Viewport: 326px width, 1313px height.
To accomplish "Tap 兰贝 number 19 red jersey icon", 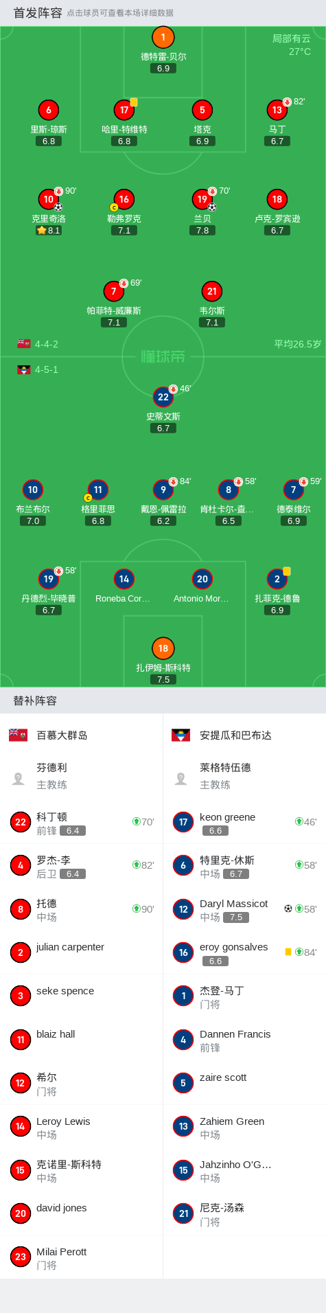I will (x=202, y=199).
